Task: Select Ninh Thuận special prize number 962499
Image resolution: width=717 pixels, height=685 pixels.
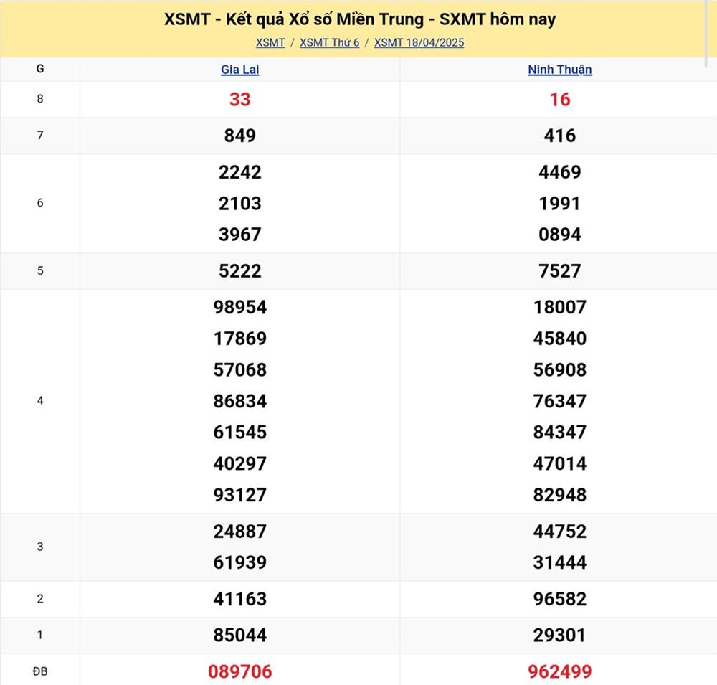Action: coord(559,671)
